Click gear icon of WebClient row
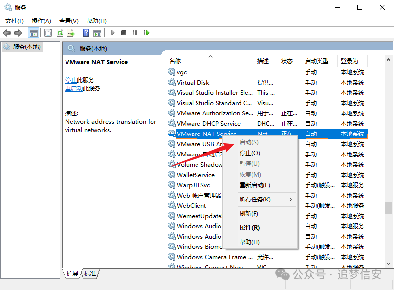Viewport: 394px width, 290px height. click(172, 205)
